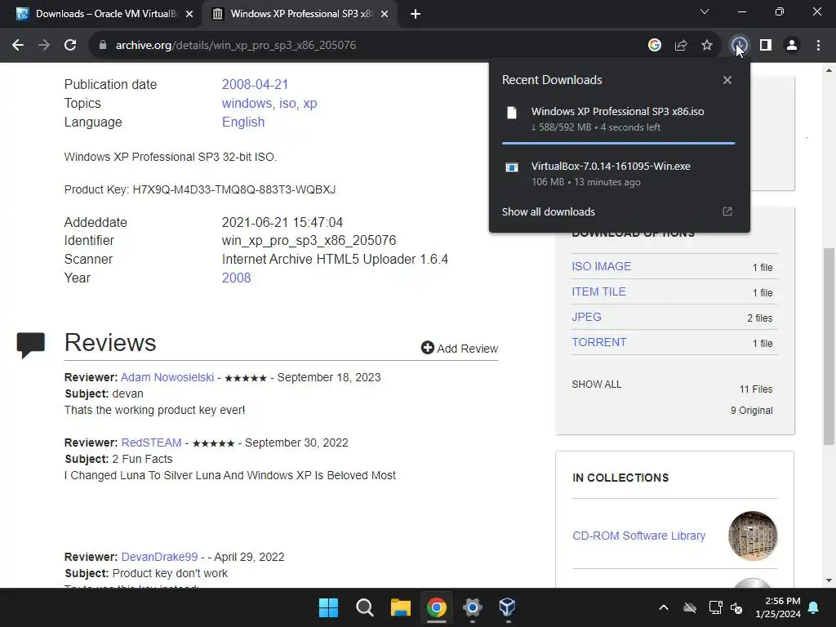
Task: Click the forward navigation arrow
Action: tap(44, 46)
